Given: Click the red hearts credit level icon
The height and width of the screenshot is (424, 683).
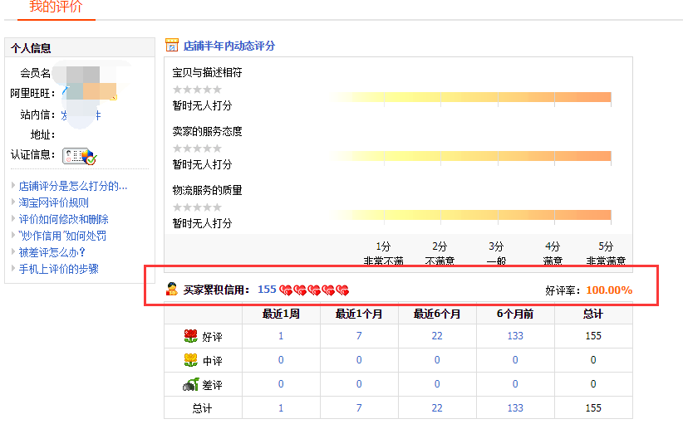Looking at the screenshot, I should point(314,290).
